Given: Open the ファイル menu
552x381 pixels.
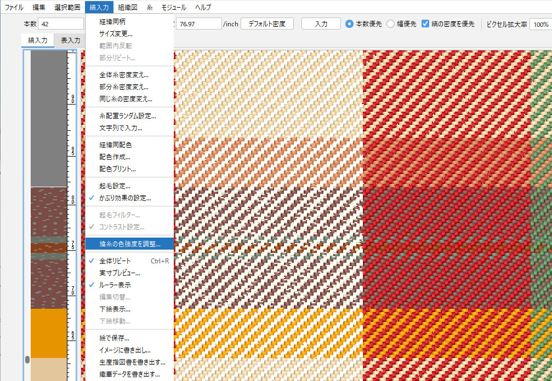Looking at the screenshot, I should pyautogui.click(x=14, y=8).
